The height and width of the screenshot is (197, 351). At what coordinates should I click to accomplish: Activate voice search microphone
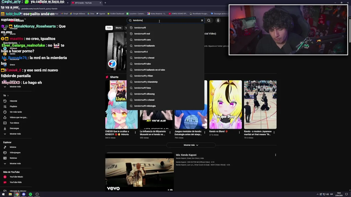tap(218, 20)
